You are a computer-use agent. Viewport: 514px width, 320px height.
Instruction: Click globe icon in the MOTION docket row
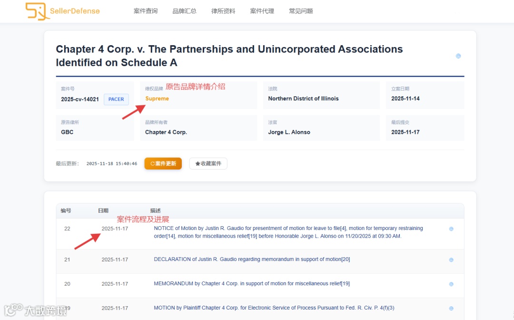click(451, 308)
